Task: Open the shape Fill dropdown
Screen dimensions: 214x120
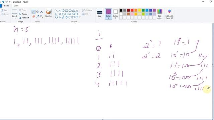Action: click(x=86, y=14)
